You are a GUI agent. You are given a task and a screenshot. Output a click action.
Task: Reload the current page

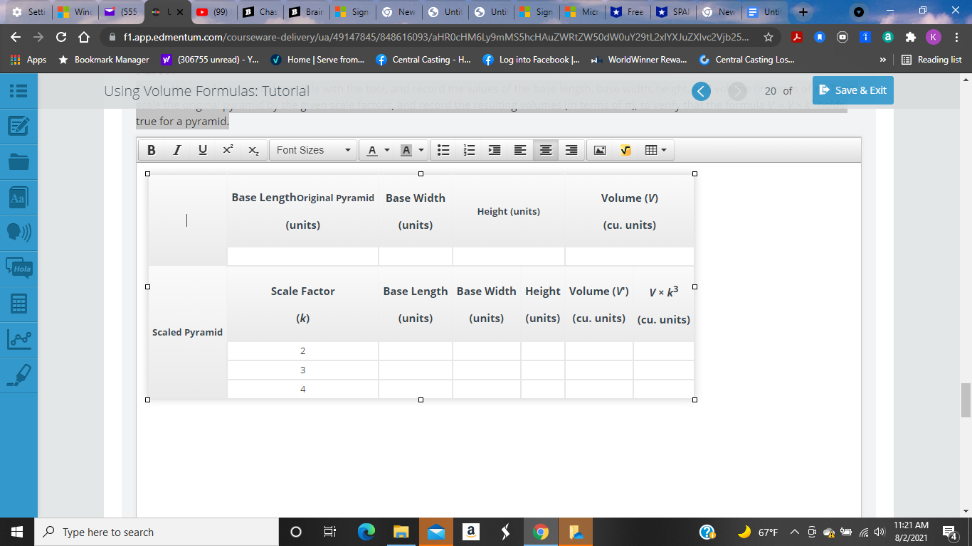click(x=61, y=37)
